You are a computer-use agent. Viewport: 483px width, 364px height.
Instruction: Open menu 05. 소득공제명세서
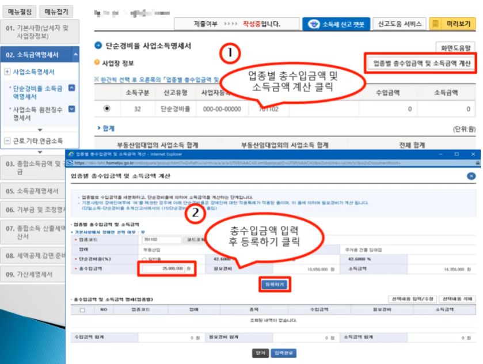[x=33, y=191]
